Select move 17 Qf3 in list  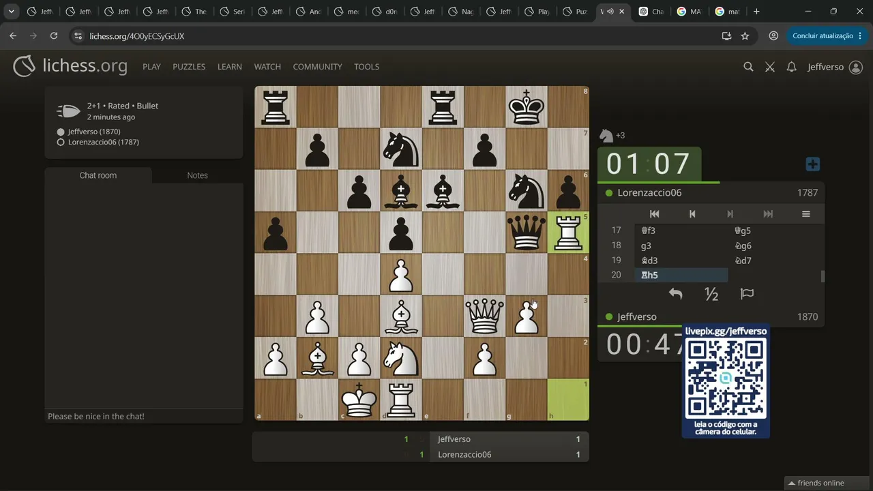point(681,230)
